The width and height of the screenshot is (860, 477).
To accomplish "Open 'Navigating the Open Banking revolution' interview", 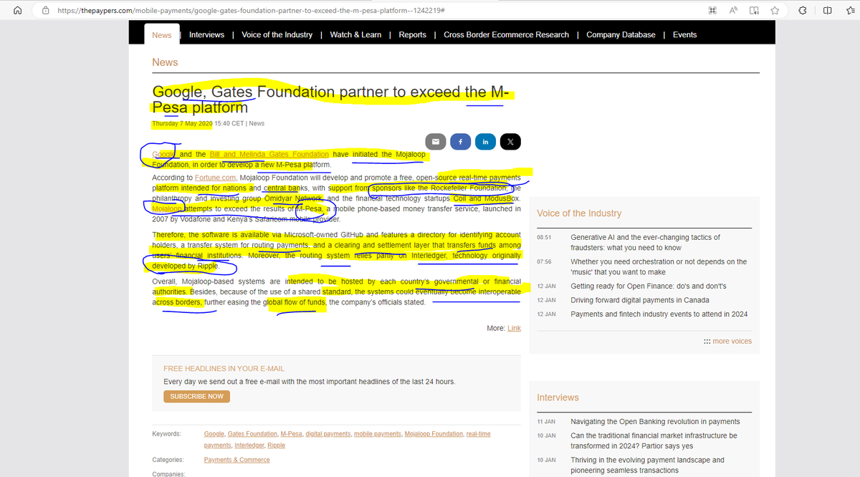I will 655,422.
